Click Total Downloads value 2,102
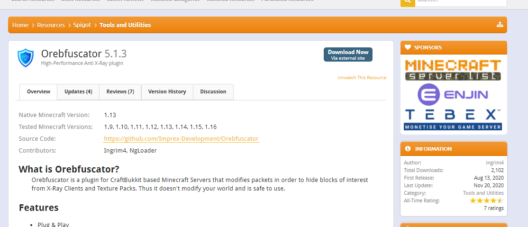 [497, 170]
